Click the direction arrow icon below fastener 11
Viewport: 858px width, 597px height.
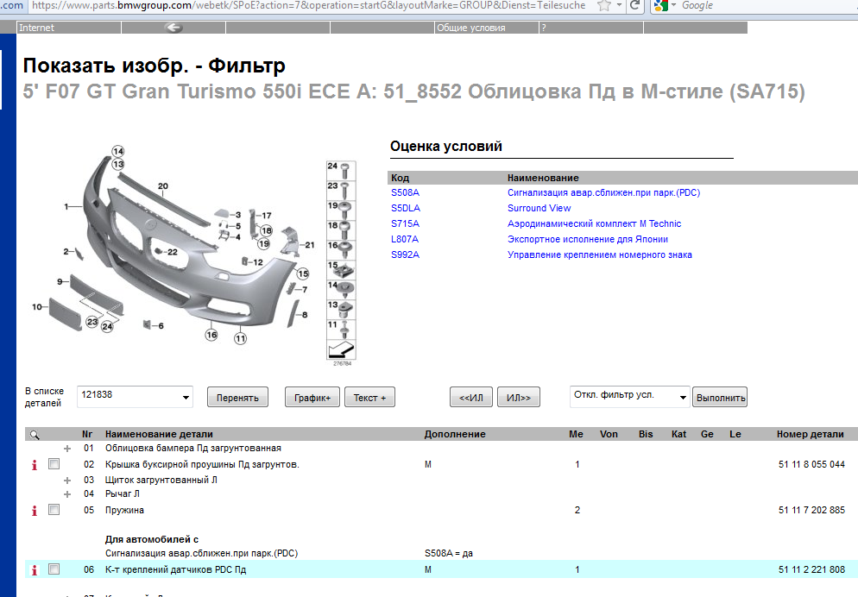(341, 349)
